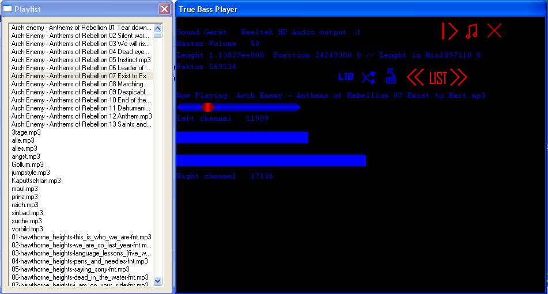Open the library with the LIB icon
This screenshot has width=548, height=294.
346,77
